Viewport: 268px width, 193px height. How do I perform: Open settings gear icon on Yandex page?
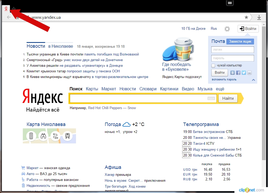(x=227, y=29)
